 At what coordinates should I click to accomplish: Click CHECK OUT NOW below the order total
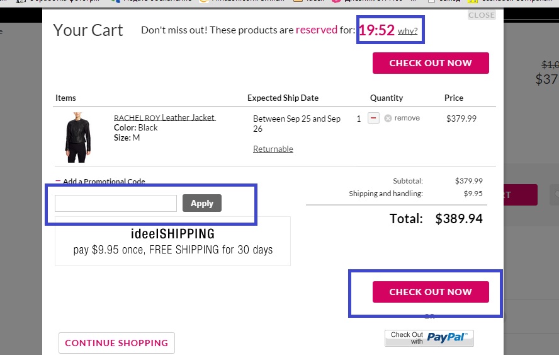pos(431,292)
